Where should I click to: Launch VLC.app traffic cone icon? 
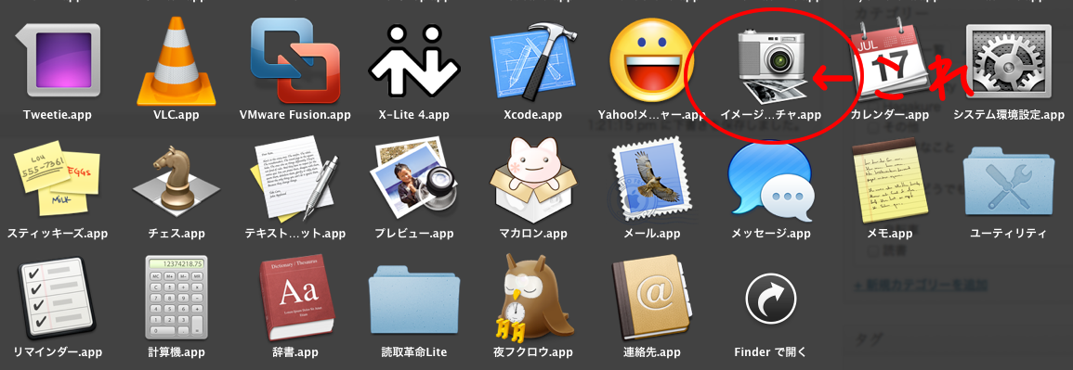(x=177, y=60)
